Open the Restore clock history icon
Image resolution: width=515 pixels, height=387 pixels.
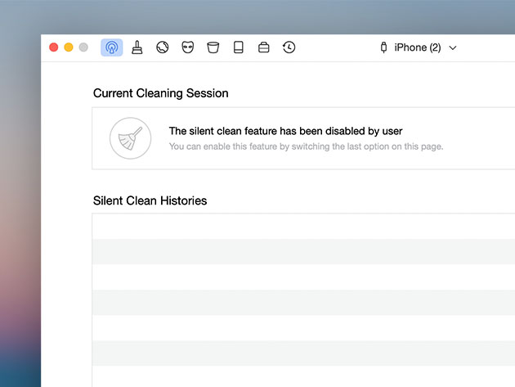pos(289,47)
